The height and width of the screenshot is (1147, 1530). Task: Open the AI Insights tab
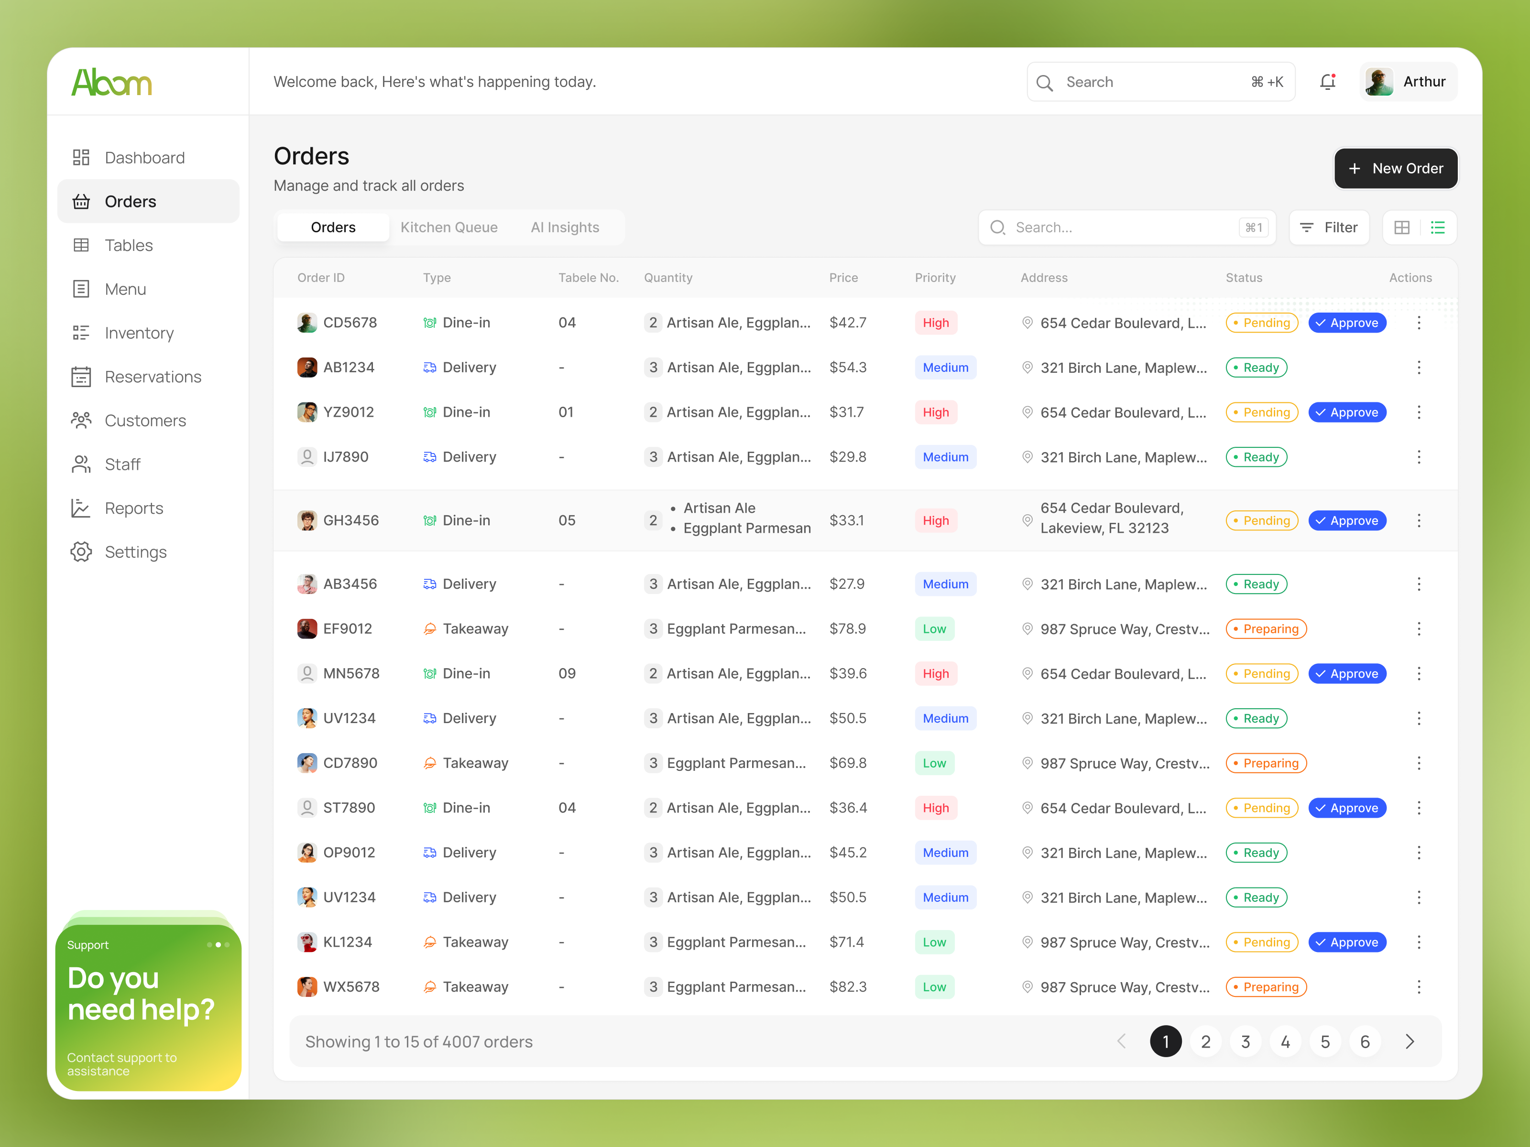[565, 227]
